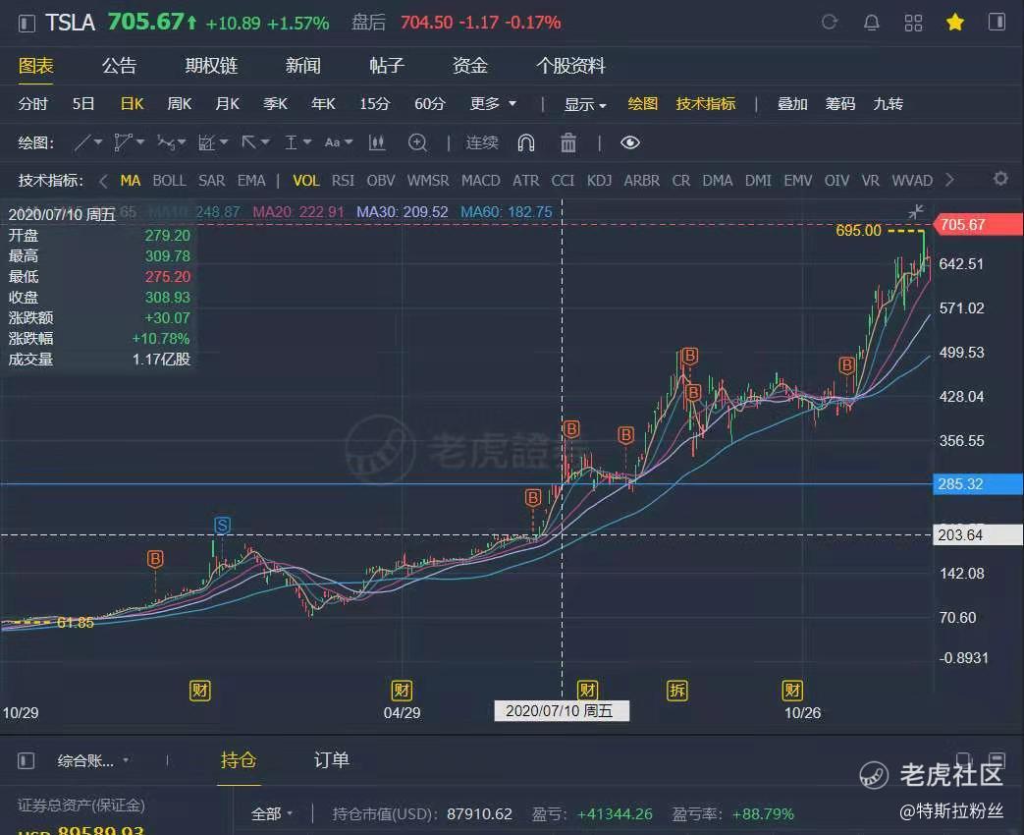
Task: Click the 拆 stock split marker
Action: tap(677, 691)
